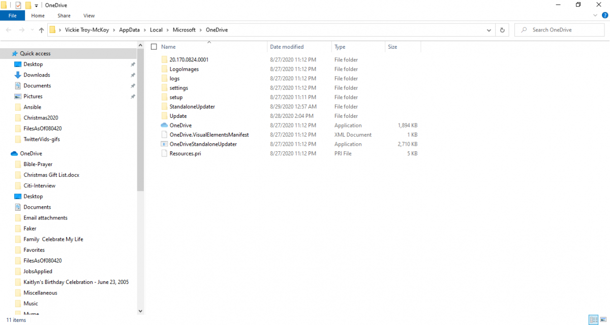This screenshot has height=325, width=610.
Task: Open the File menu
Action: coord(13,16)
